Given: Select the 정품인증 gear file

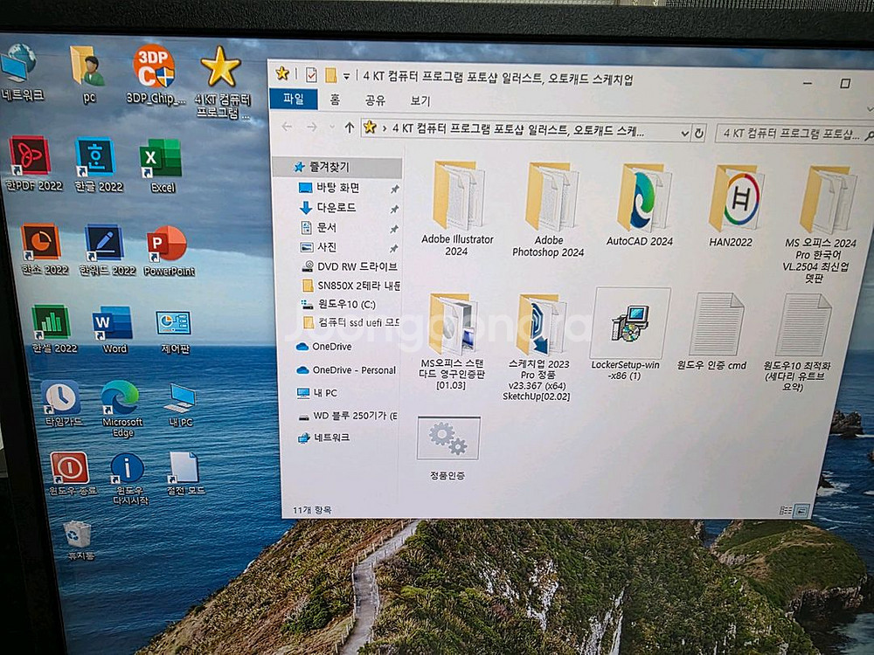Looking at the screenshot, I should click(448, 448).
